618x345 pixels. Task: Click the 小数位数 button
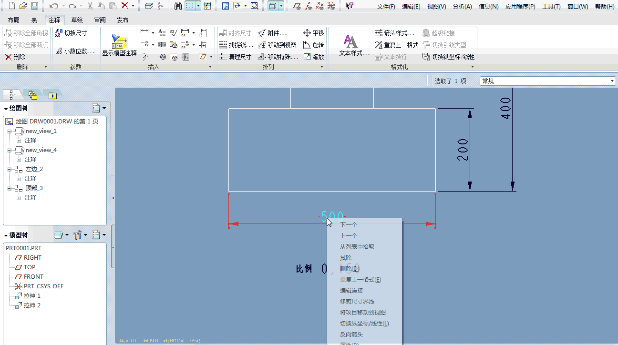click(75, 51)
